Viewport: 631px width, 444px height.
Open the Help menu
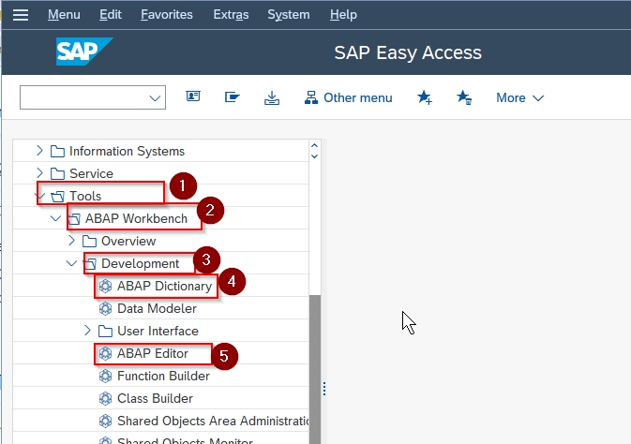click(x=343, y=15)
